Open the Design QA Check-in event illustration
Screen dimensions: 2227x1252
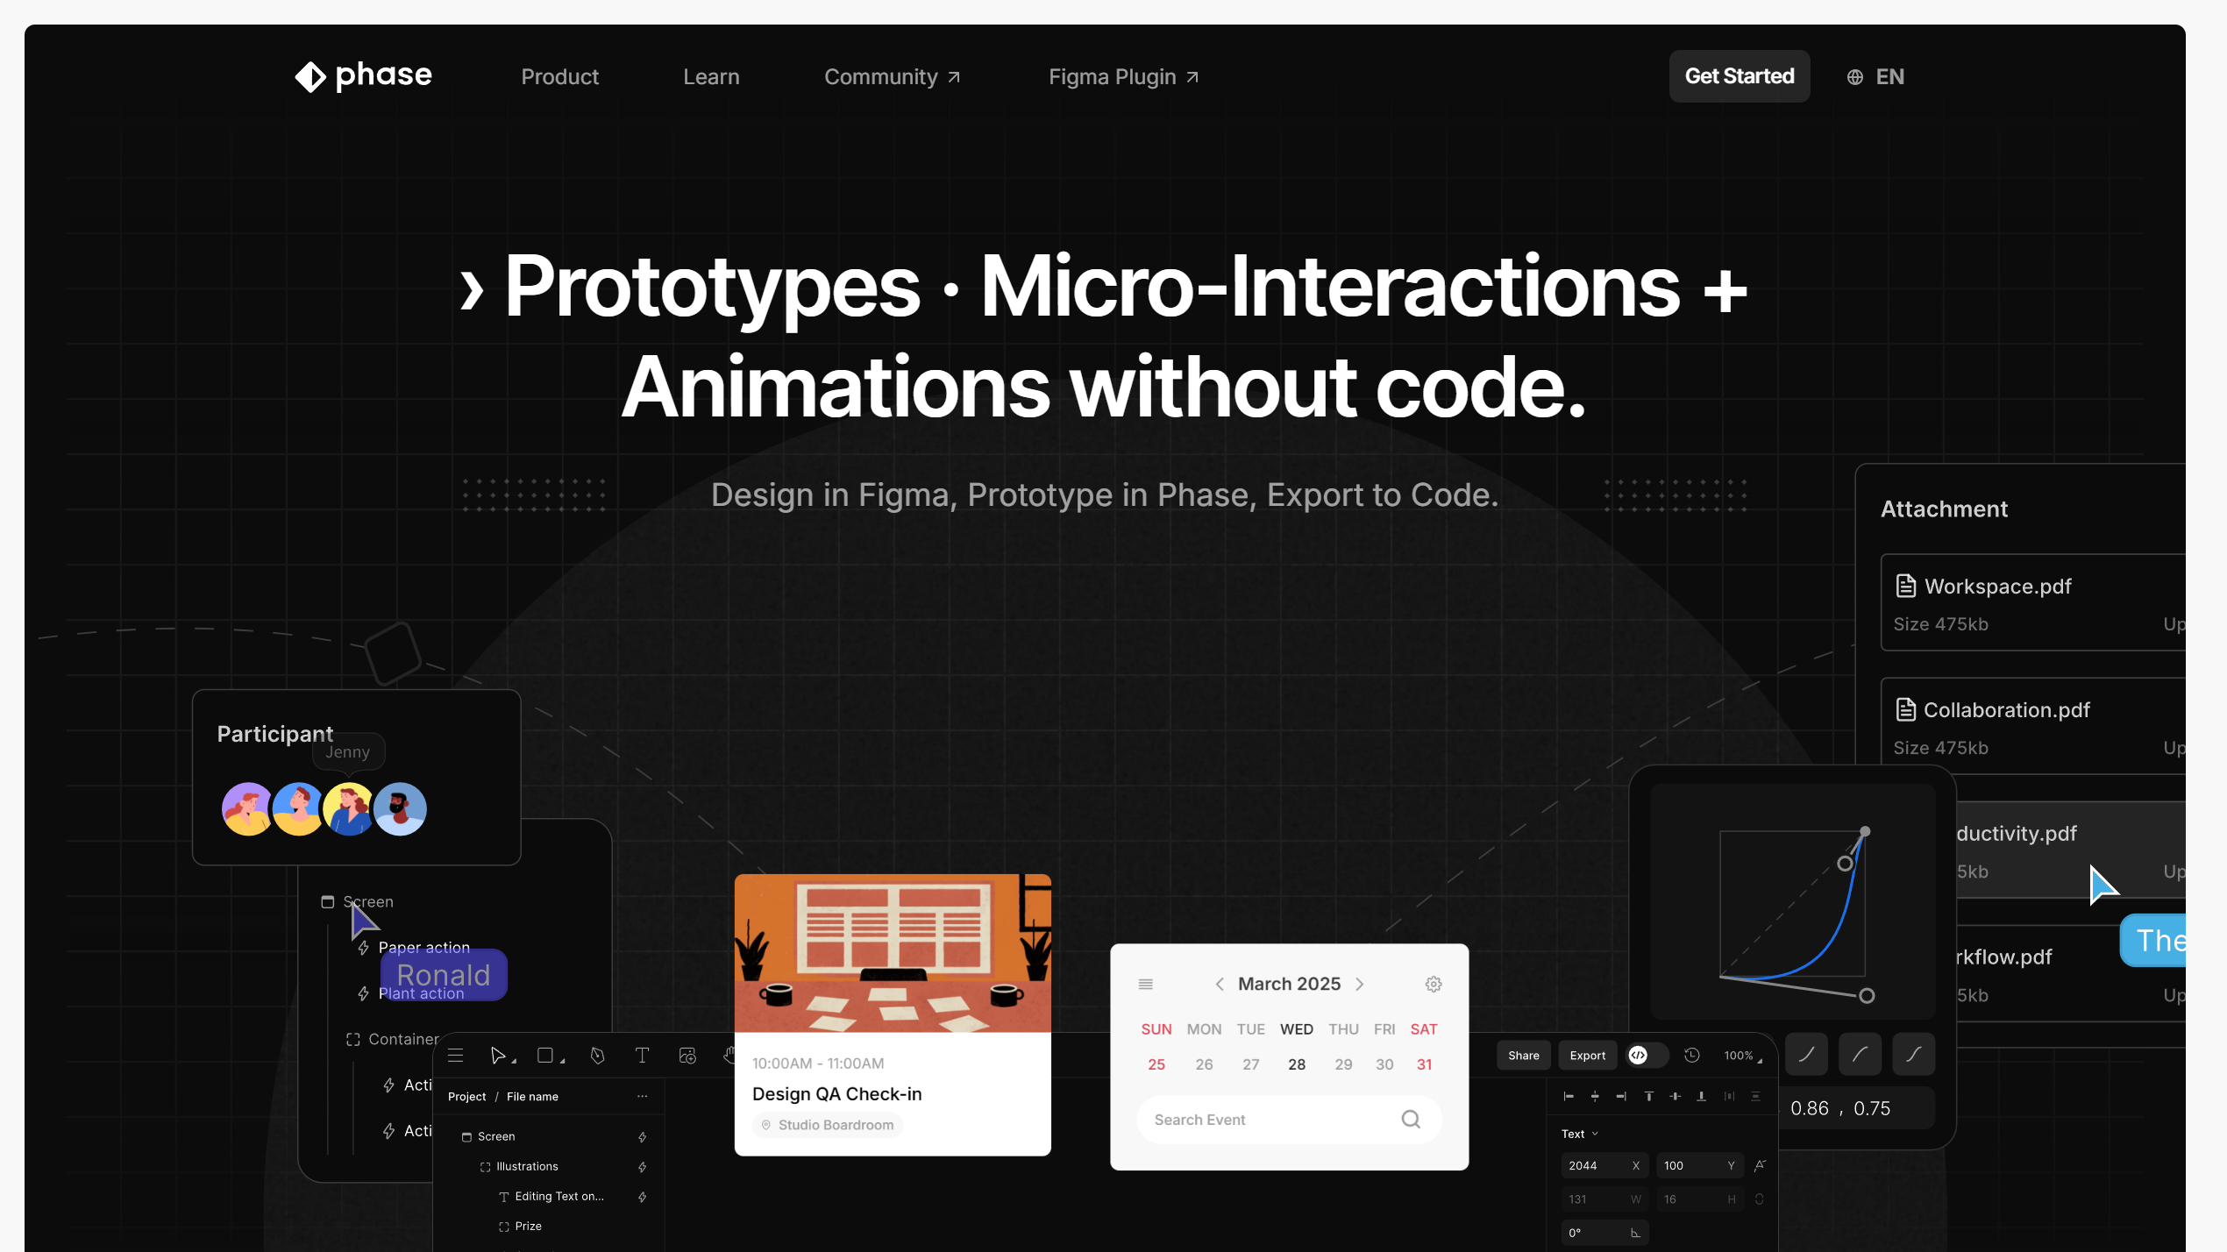pos(893,952)
